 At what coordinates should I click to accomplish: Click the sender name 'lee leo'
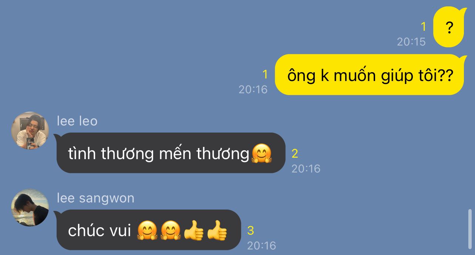tap(77, 121)
